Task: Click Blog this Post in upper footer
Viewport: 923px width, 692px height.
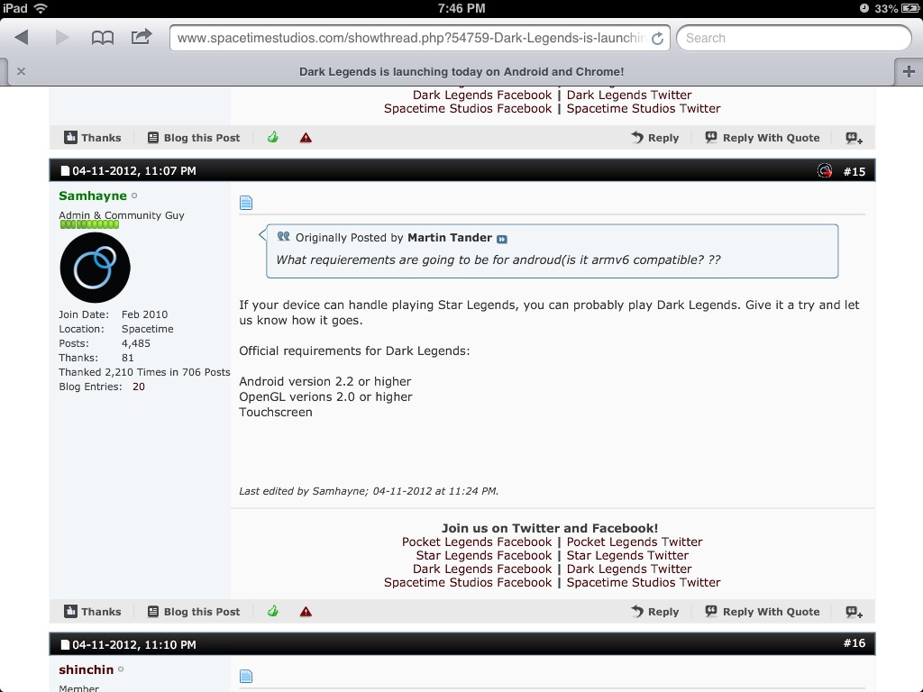Action: [x=194, y=138]
